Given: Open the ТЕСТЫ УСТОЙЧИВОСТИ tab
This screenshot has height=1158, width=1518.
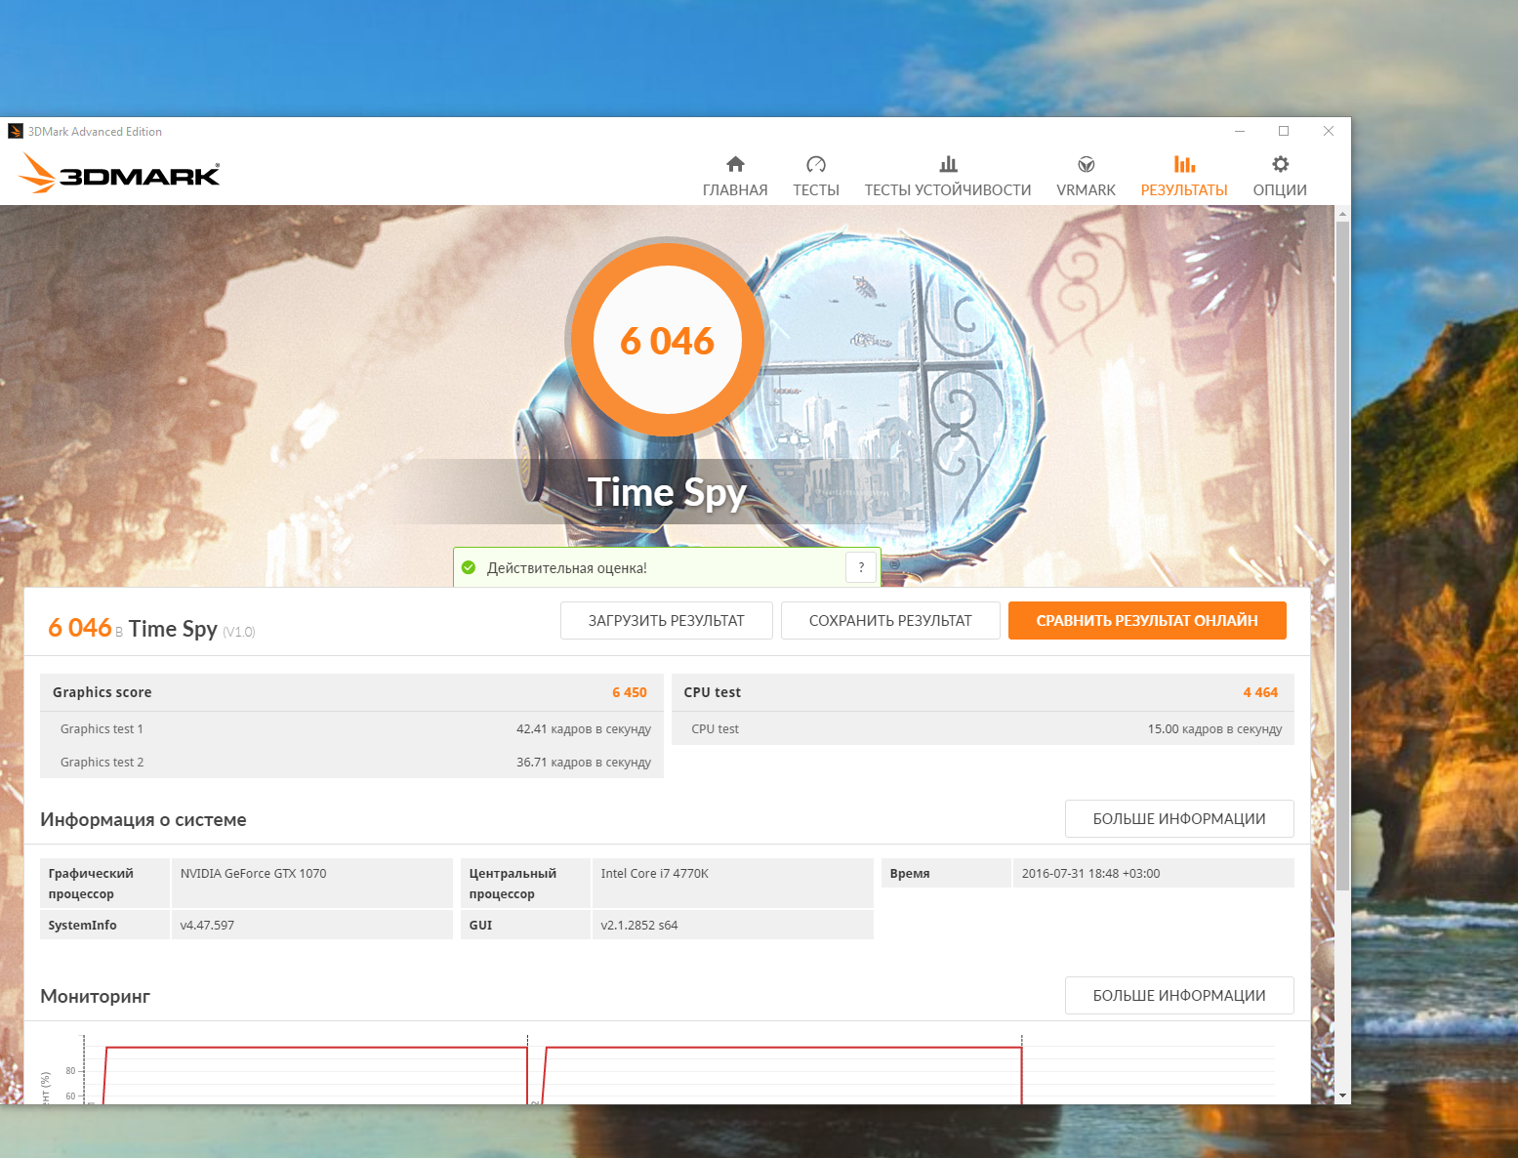Looking at the screenshot, I should click(948, 177).
